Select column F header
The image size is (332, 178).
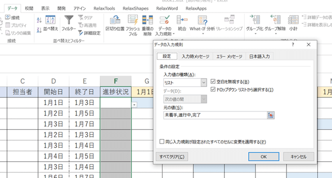point(115,81)
